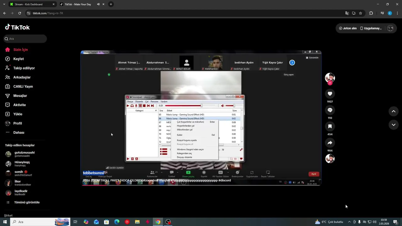Open File Explorer from taskbar
The image size is (402, 226).
[137, 222]
